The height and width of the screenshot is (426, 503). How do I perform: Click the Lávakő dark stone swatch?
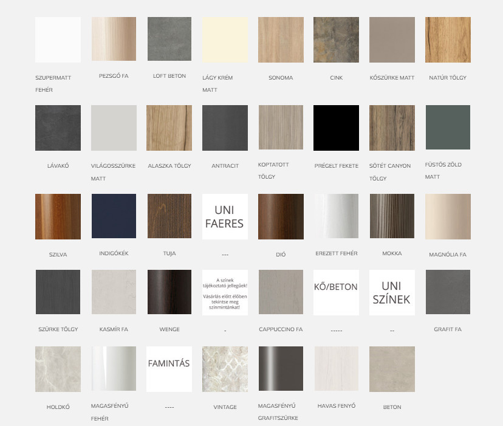pos(58,128)
